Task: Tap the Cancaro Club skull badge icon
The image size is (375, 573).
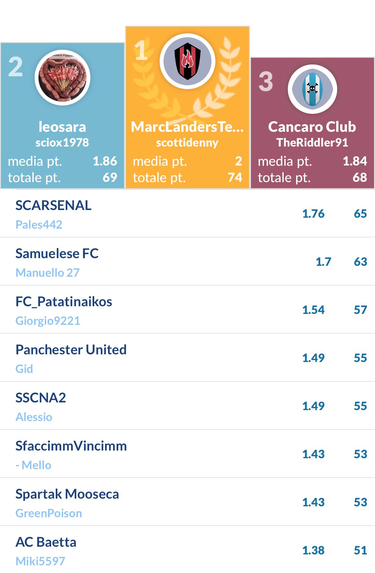Action: tap(312, 89)
